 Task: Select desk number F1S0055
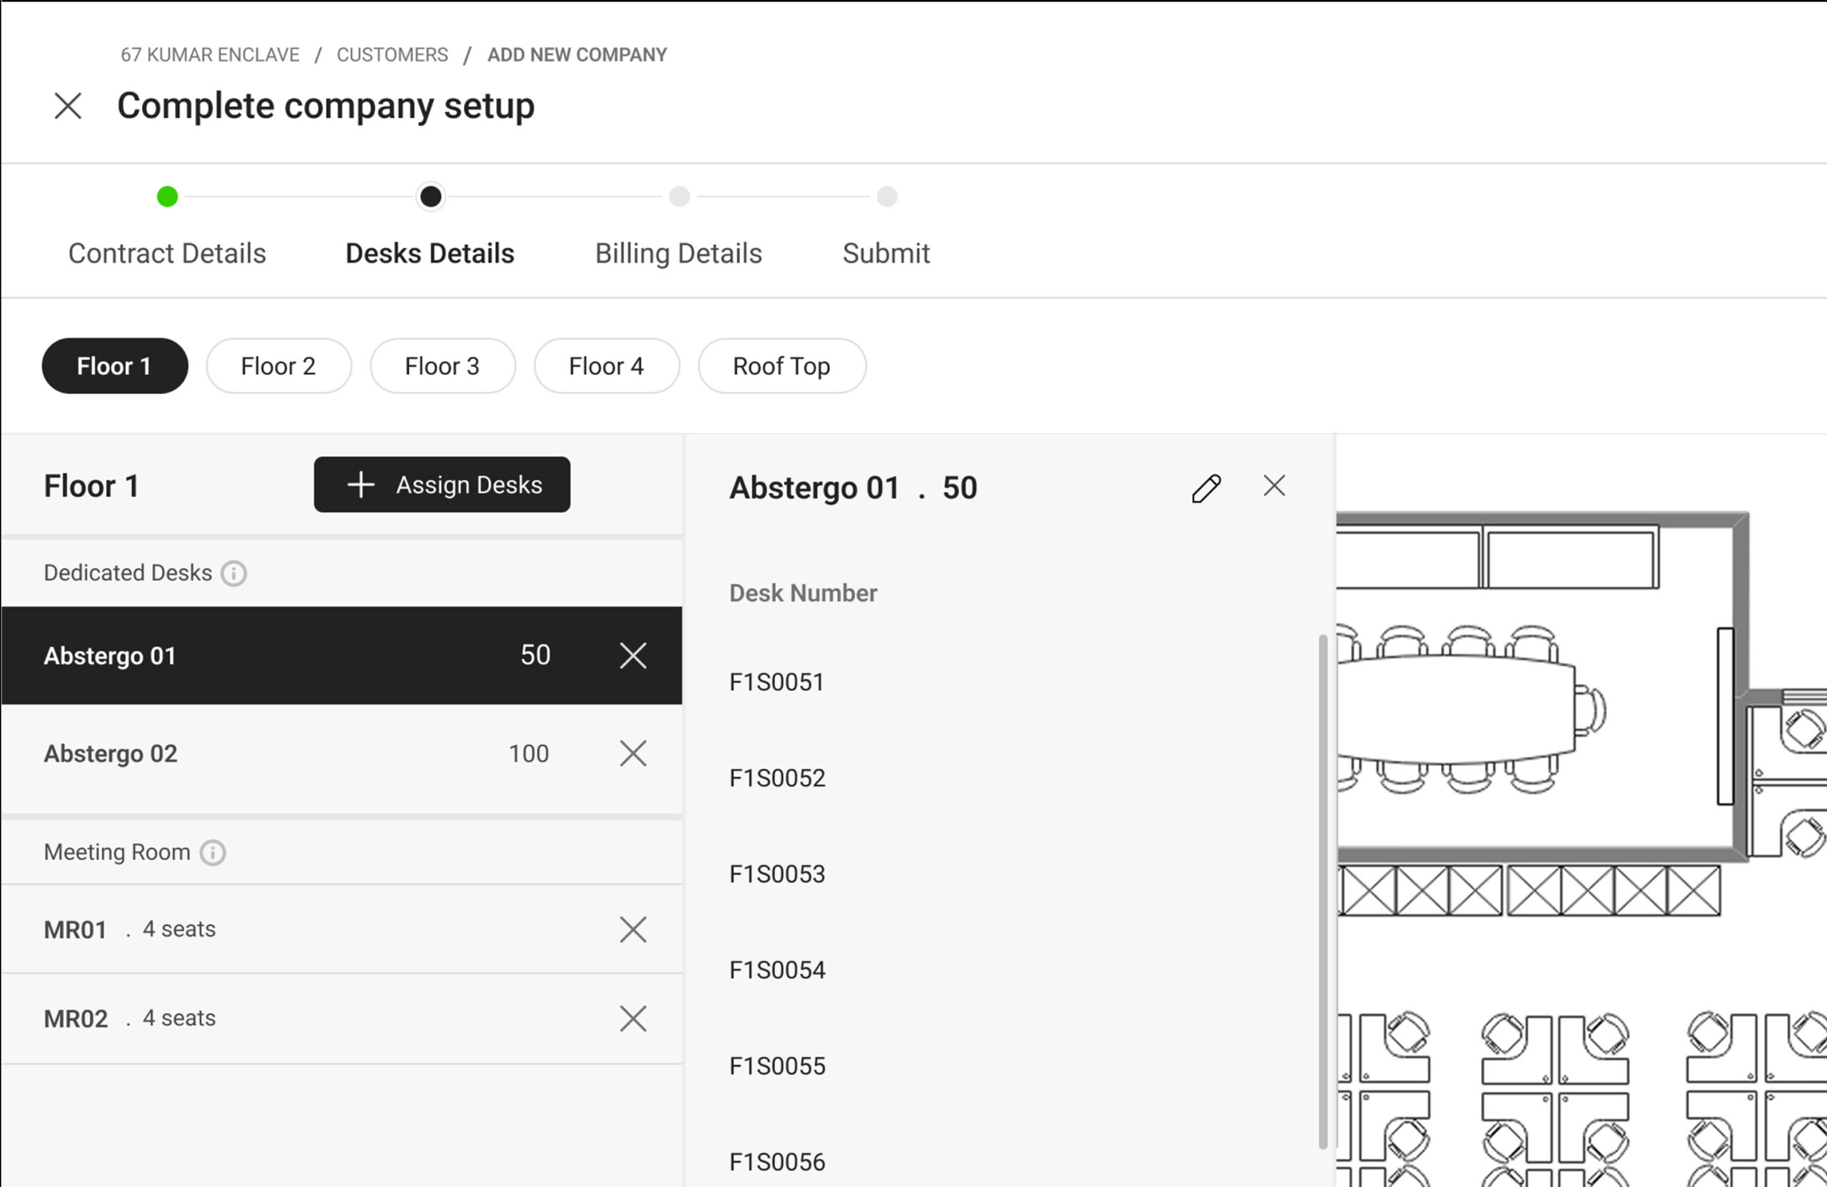pos(778,1066)
